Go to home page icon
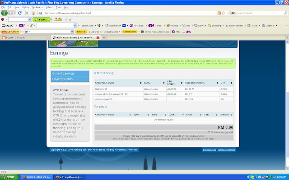 pos(33,13)
